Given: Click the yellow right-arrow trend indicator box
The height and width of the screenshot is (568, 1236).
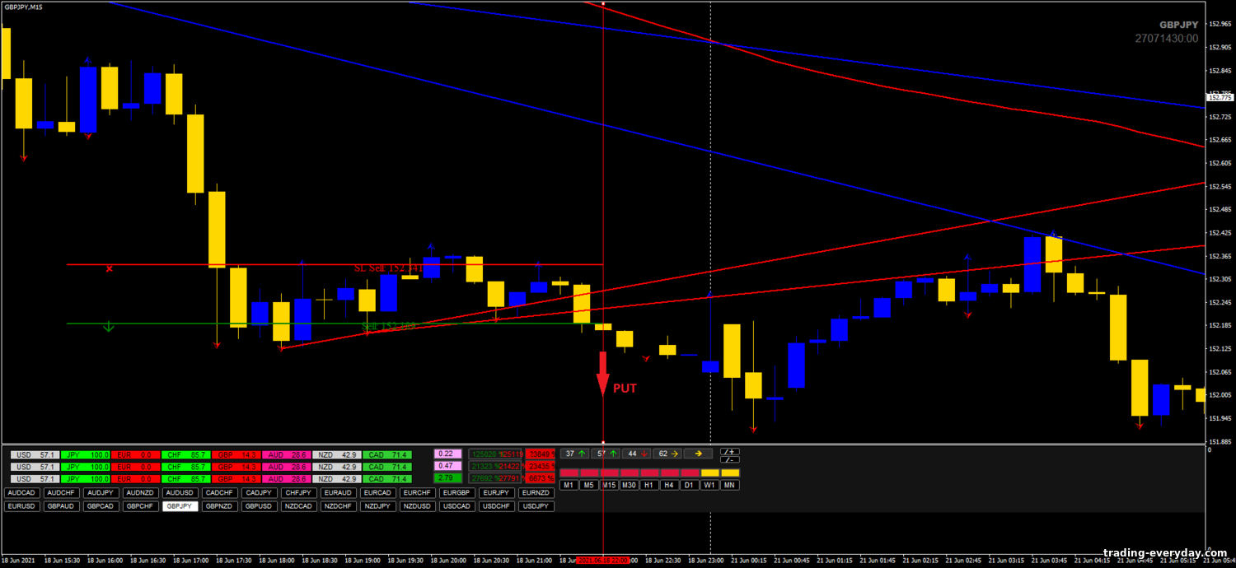Looking at the screenshot, I should [x=698, y=454].
